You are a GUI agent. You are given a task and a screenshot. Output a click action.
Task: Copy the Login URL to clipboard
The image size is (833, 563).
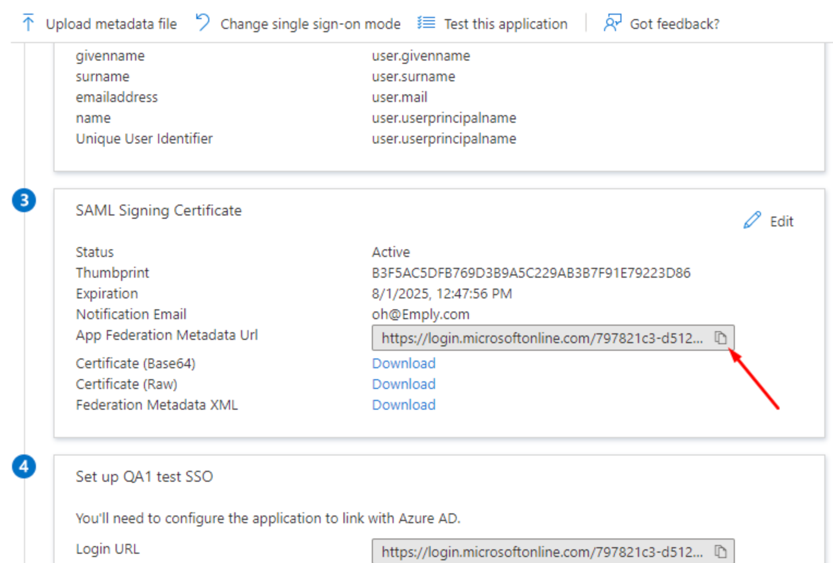point(721,552)
